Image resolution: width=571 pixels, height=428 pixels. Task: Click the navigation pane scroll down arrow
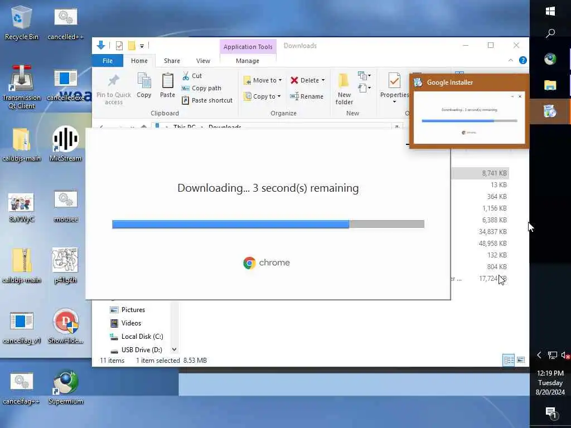(x=174, y=349)
